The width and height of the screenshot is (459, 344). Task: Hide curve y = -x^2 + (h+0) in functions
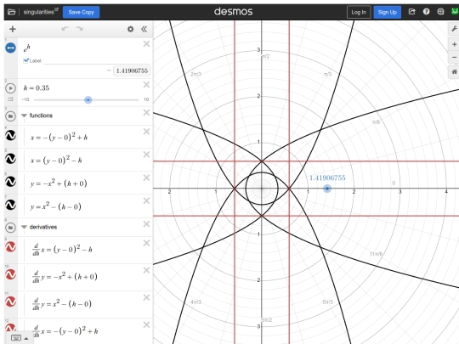click(10, 182)
